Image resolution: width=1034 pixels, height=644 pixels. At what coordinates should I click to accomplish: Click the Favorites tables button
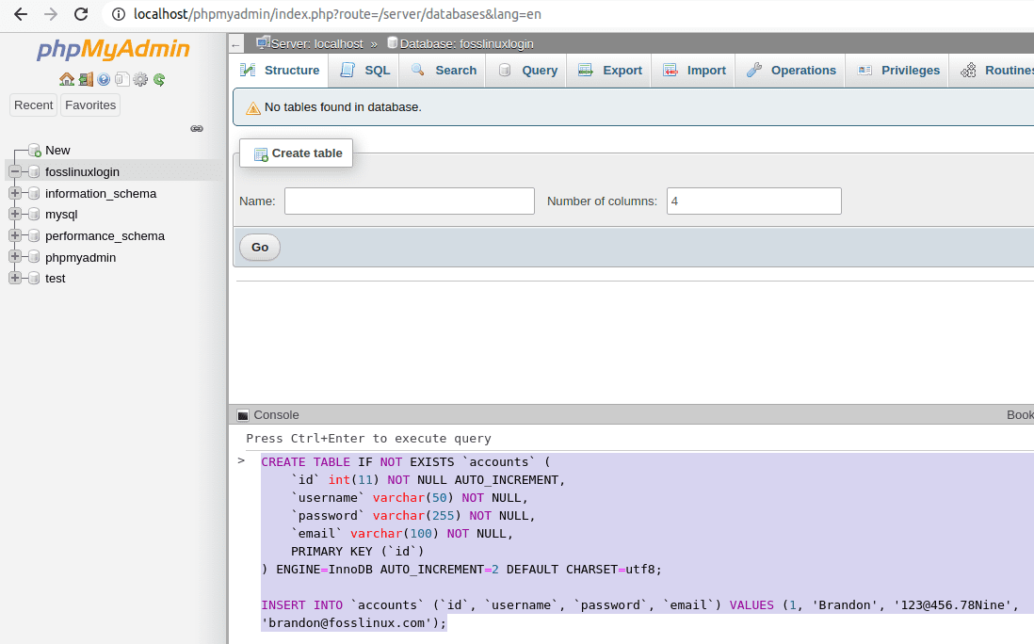pyautogui.click(x=90, y=105)
